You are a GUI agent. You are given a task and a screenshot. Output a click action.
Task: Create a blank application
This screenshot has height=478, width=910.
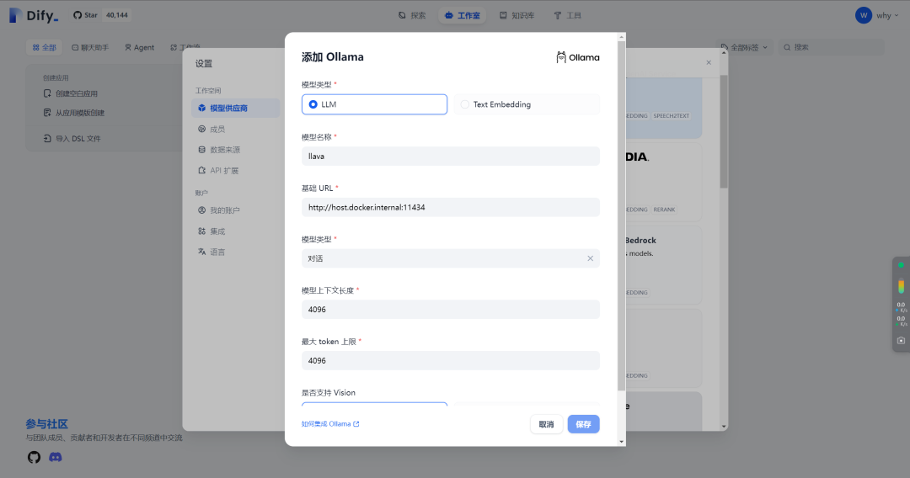click(71, 93)
